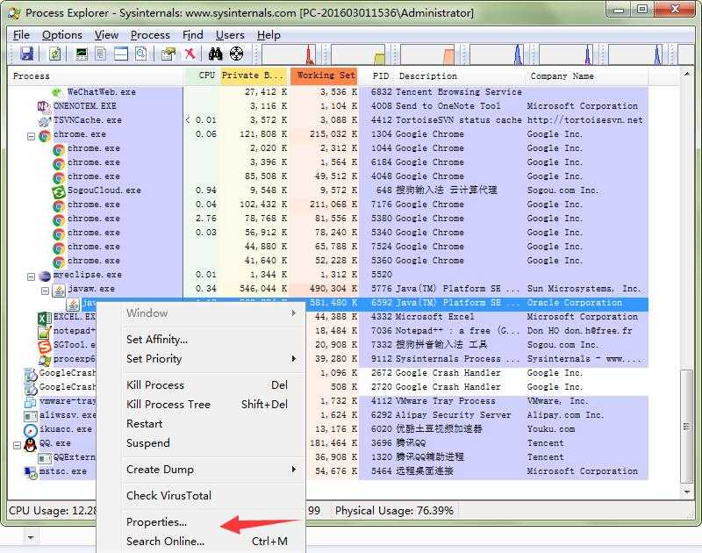Sort by the Company Name column header
The image size is (702, 553).
click(585, 76)
